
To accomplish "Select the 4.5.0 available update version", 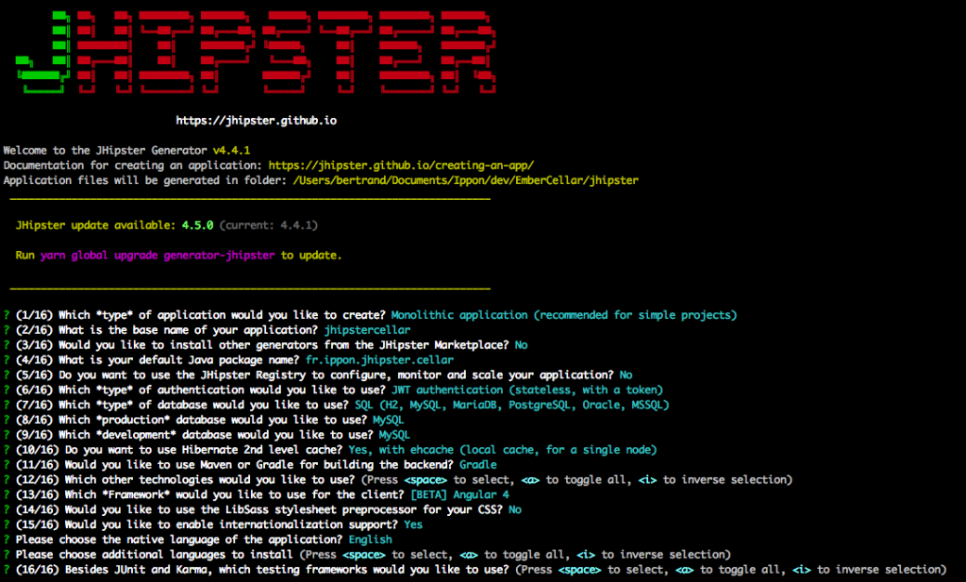I will click(198, 225).
